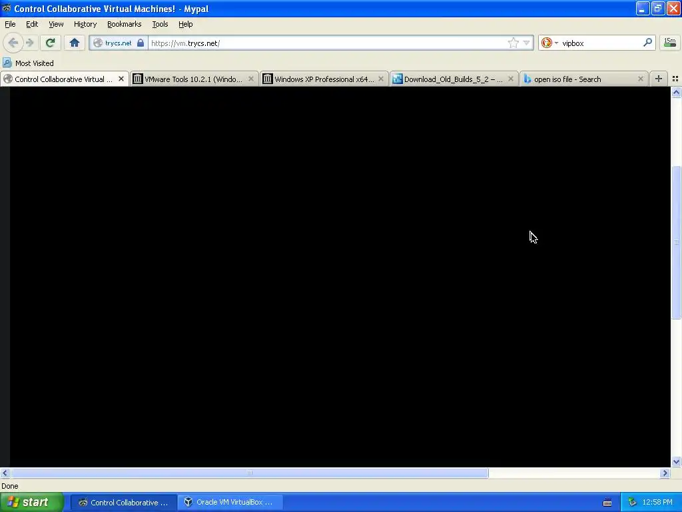The height and width of the screenshot is (512, 682).
Task: Click the Mypal title bar icon
Action: [7, 9]
